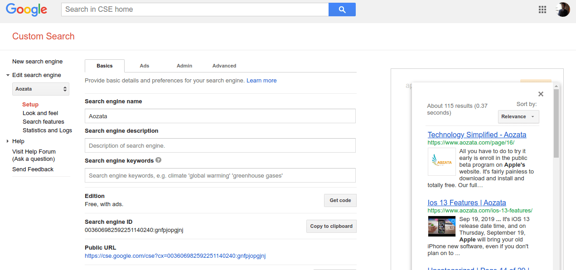Switch to the Ads tab

pos(145,66)
